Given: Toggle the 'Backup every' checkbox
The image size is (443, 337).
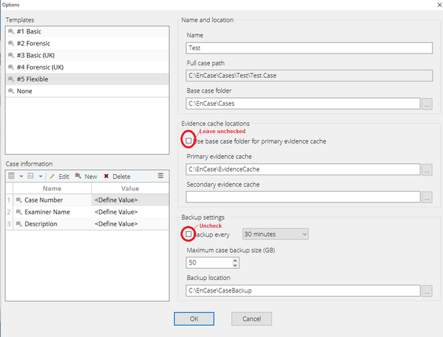Looking at the screenshot, I should [189, 234].
